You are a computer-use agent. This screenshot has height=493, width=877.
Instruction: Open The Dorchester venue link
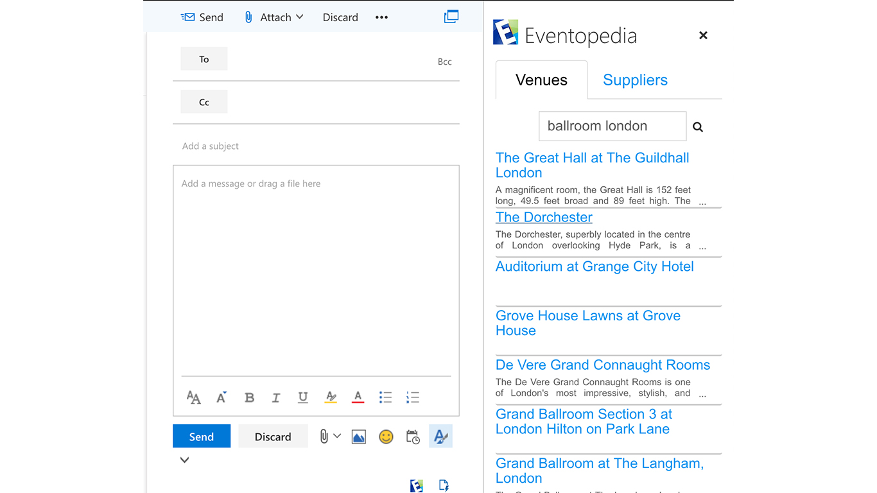click(x=544, y=217)
